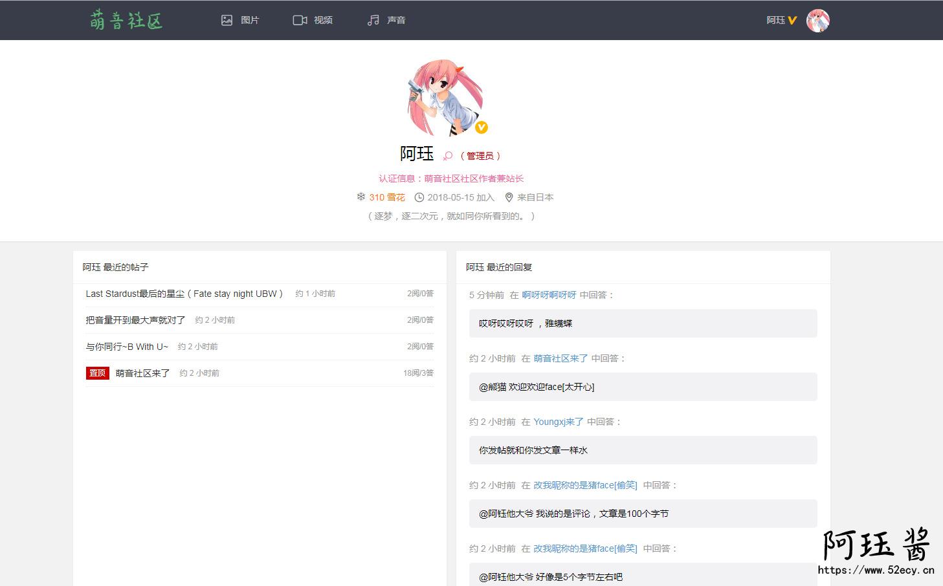Click the 萌音社区 site logo
Image resolution: width=943 pixels, height=586 pixels.
pyautogui.click(x=126, y=20)
